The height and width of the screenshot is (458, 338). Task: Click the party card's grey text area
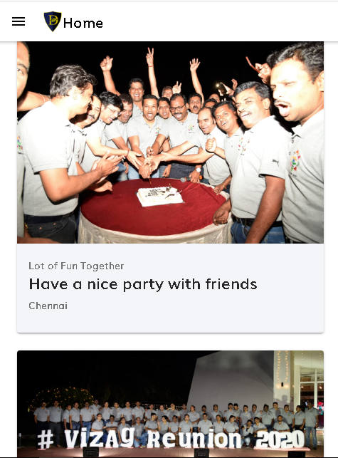170,288
